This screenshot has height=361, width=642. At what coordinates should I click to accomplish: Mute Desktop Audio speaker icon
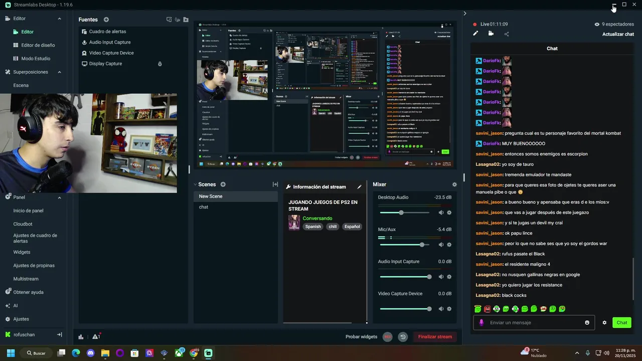point(441,213)
